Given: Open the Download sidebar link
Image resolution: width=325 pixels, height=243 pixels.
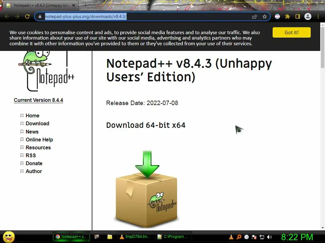Looking at the screenshot, I should [37, 124].
